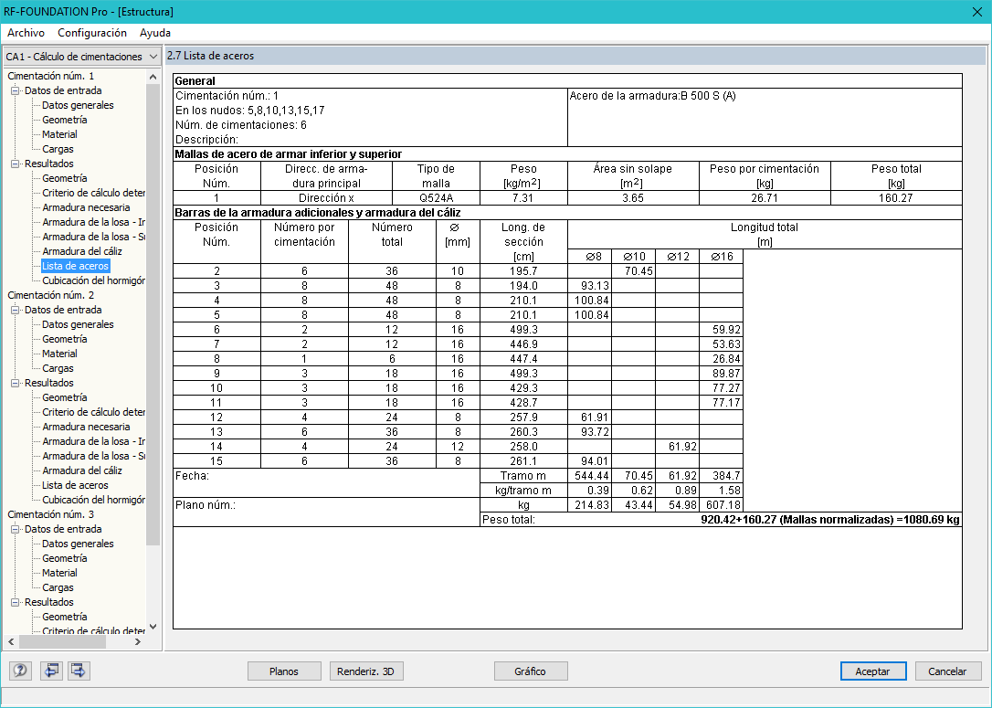Close the RF-FOUNDATION Pro window

point(976,11)
